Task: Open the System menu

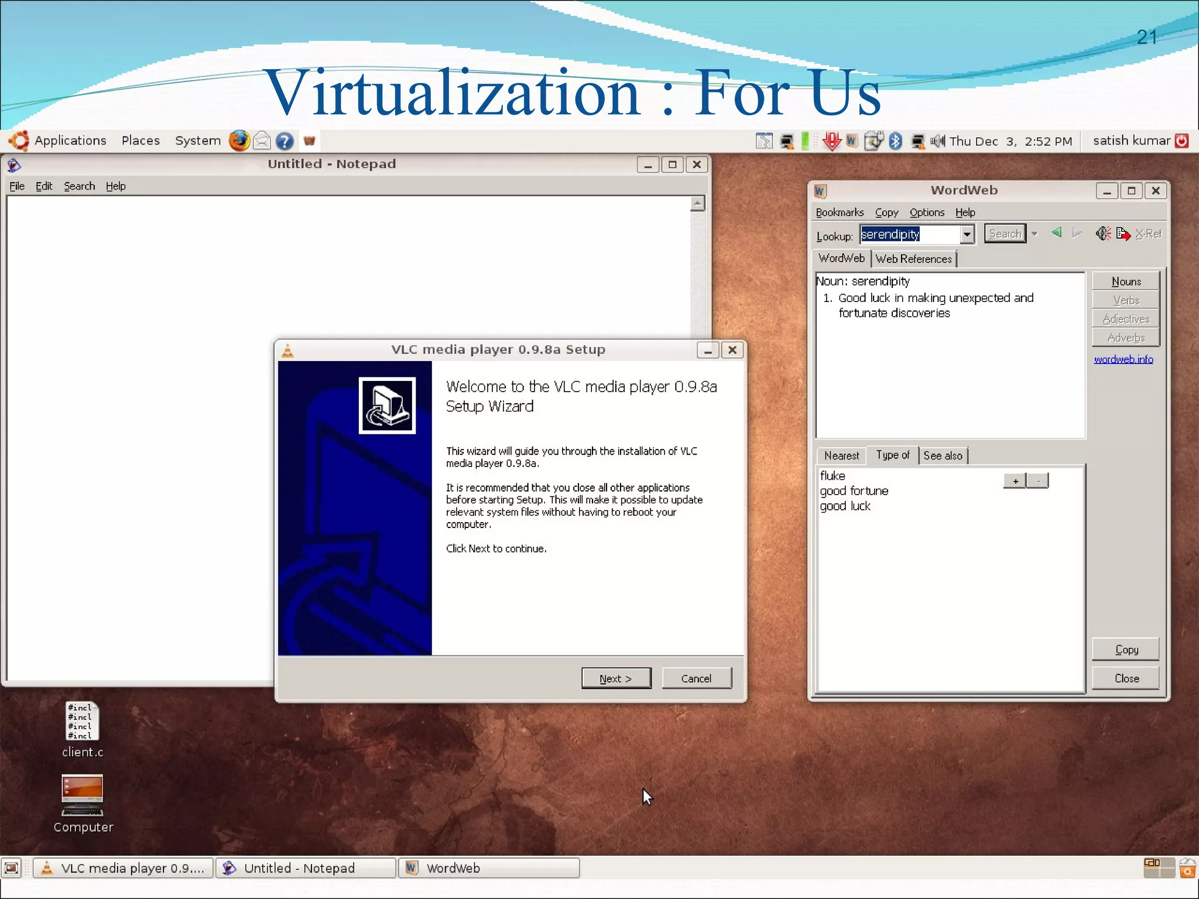Action: click(198, 140)
